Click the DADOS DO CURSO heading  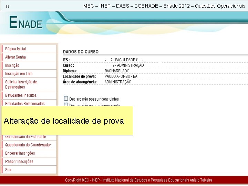(x=81, y=52)
